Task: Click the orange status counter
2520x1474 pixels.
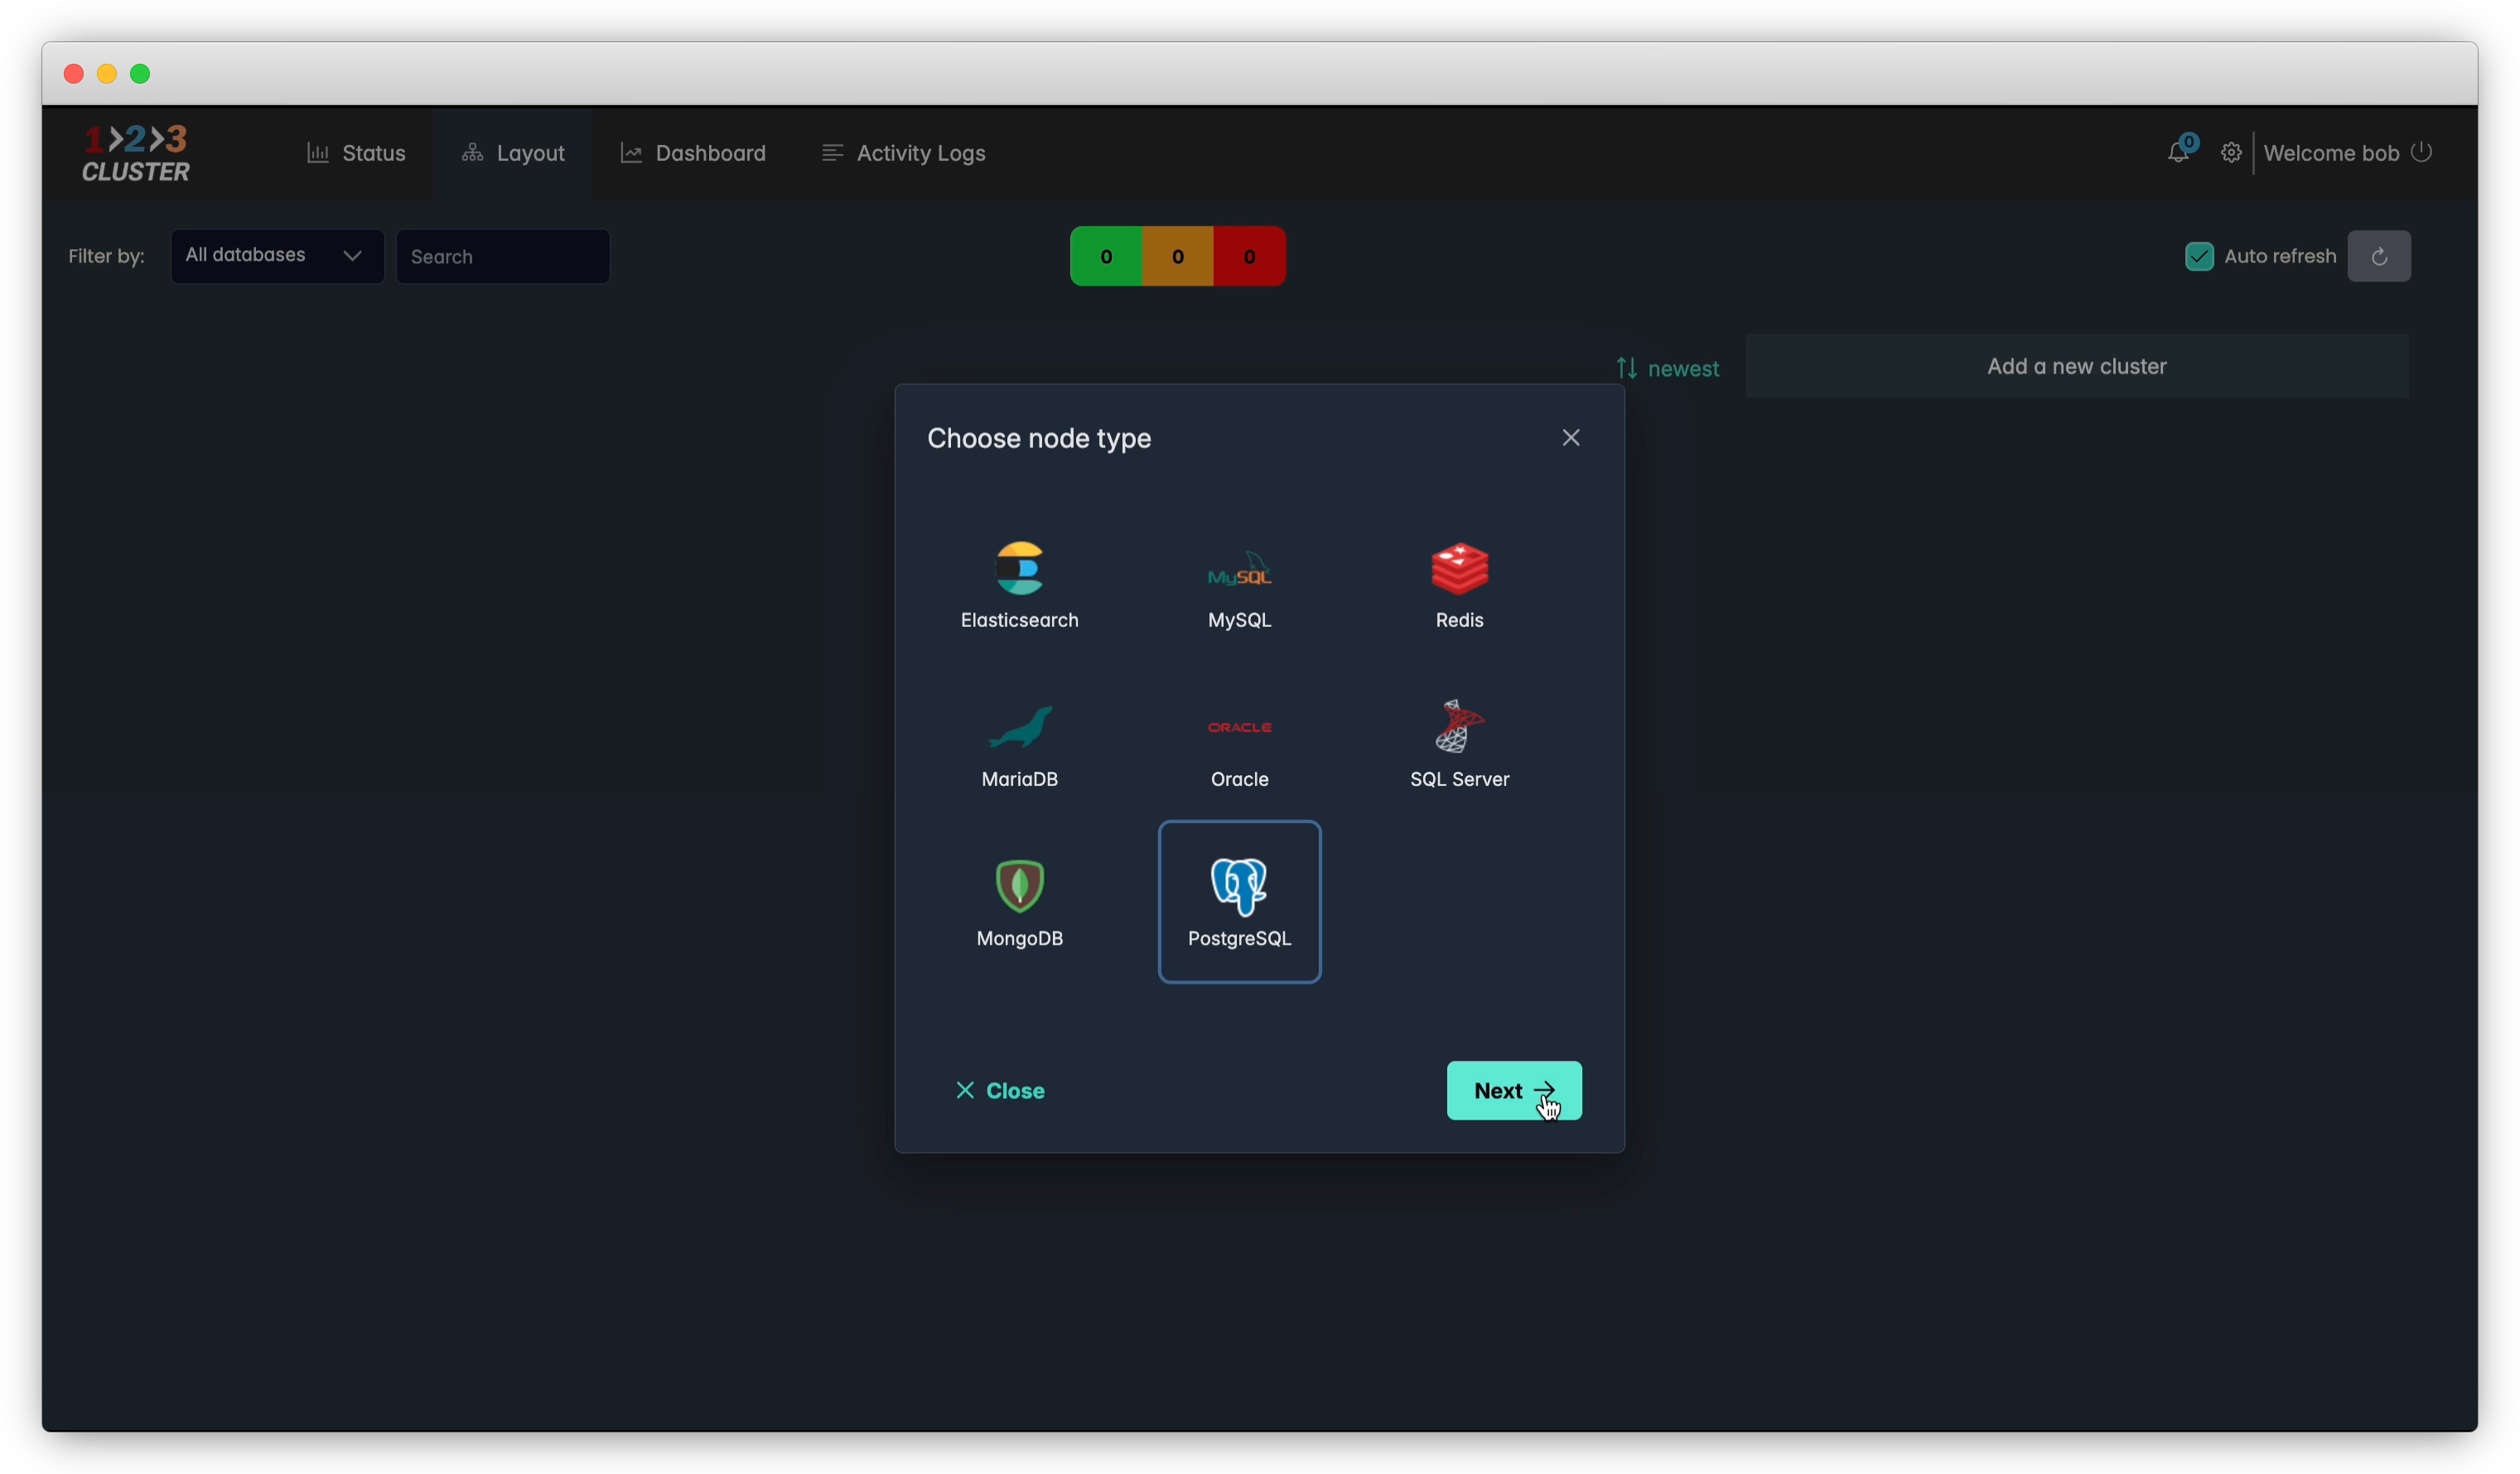Action: (1177, 256)
